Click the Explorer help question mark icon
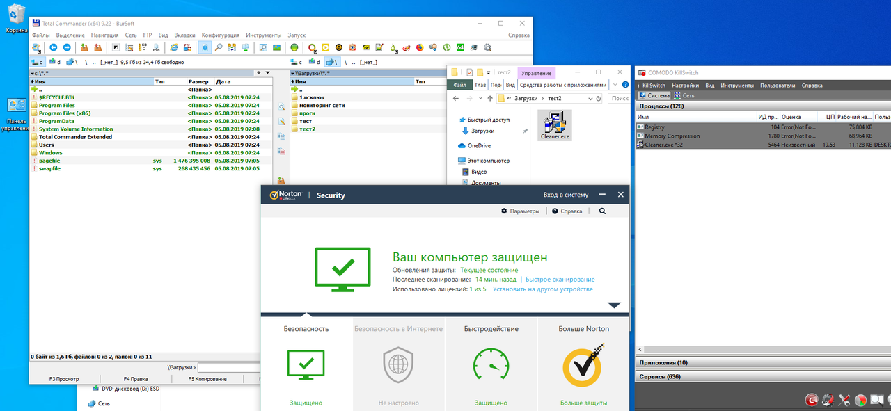Image resolution: width=891 pixels, height=411 pixels. (625, 85)
